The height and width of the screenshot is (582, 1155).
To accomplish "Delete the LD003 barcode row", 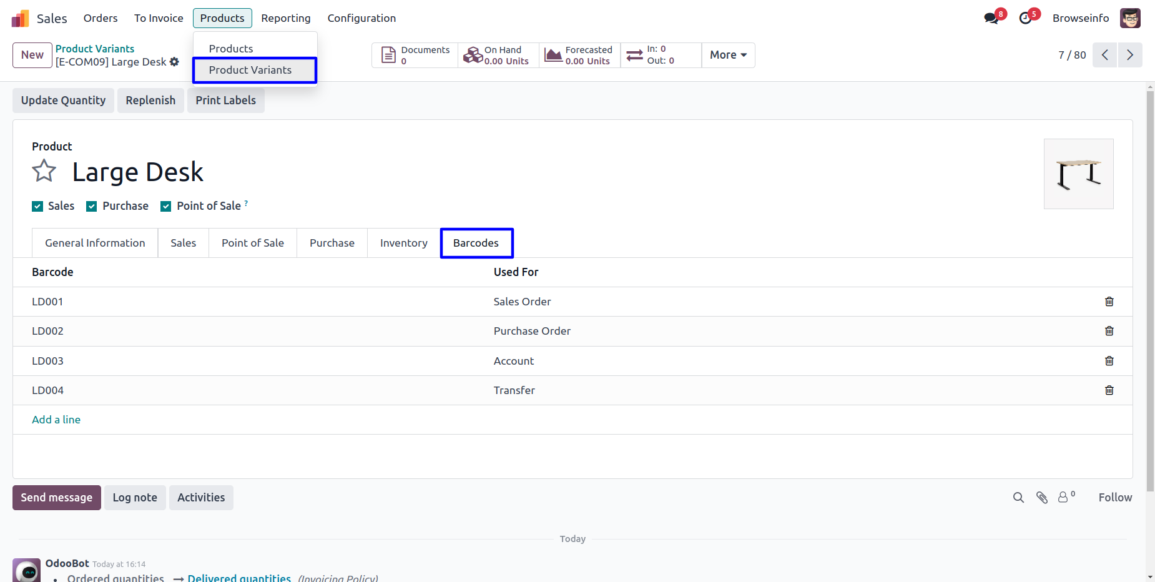I will click(x=1109, y=361).
